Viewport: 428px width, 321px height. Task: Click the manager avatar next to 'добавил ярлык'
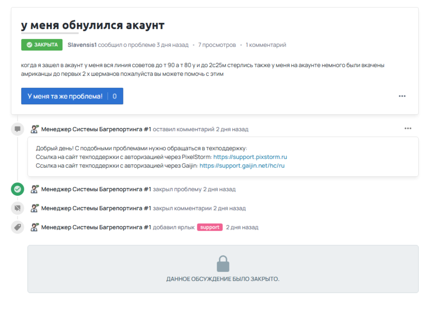coord(34,227)
